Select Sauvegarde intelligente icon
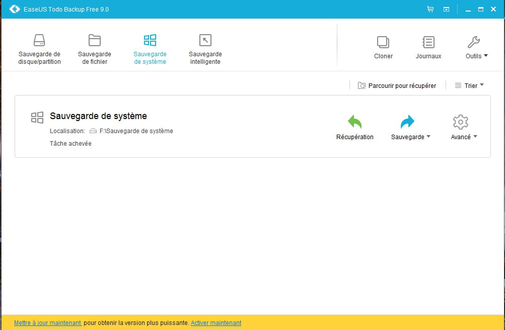The width and height of the screenshot is (505, 330). (x=205, y=40)
